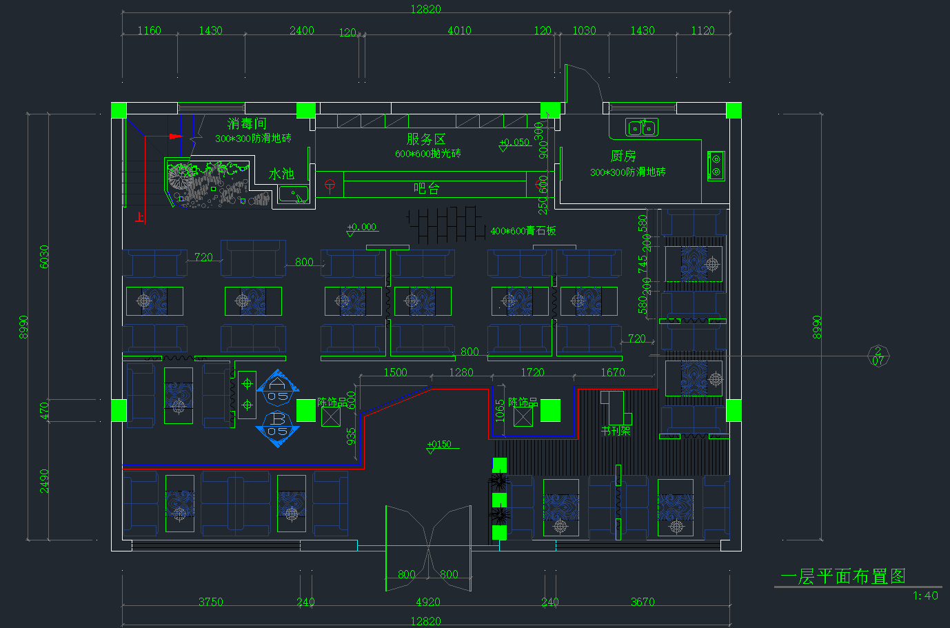
Task: Select the 吧台 bar counter label
Action: (426, 188)
